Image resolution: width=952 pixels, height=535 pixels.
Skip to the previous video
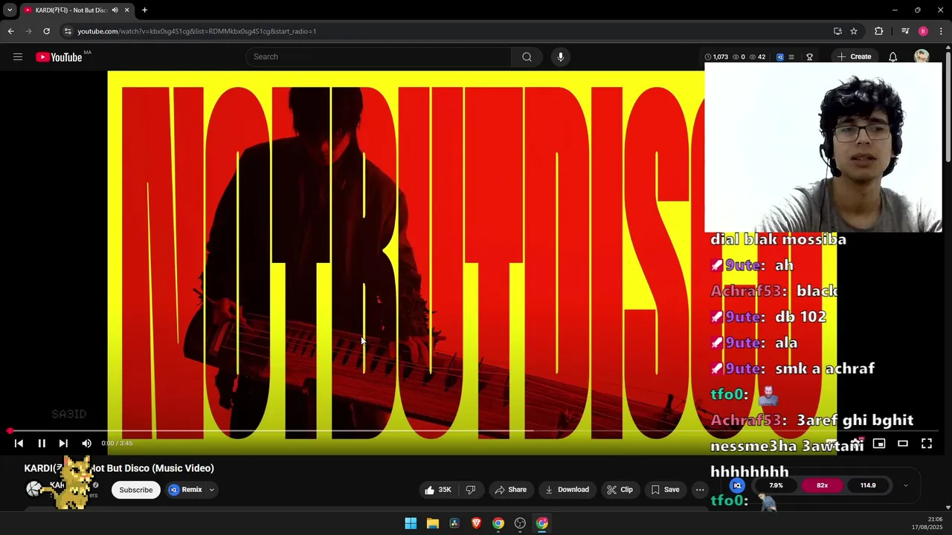[19, 444]
